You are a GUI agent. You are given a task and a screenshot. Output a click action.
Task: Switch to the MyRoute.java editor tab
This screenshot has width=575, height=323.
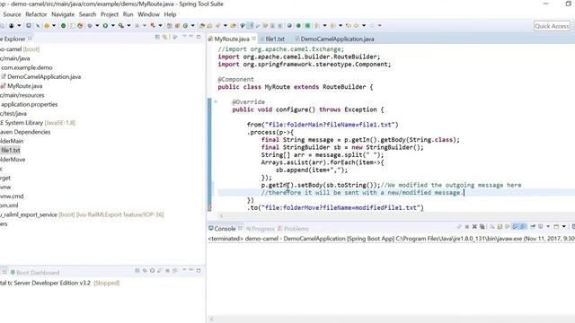tap(231, 39)
